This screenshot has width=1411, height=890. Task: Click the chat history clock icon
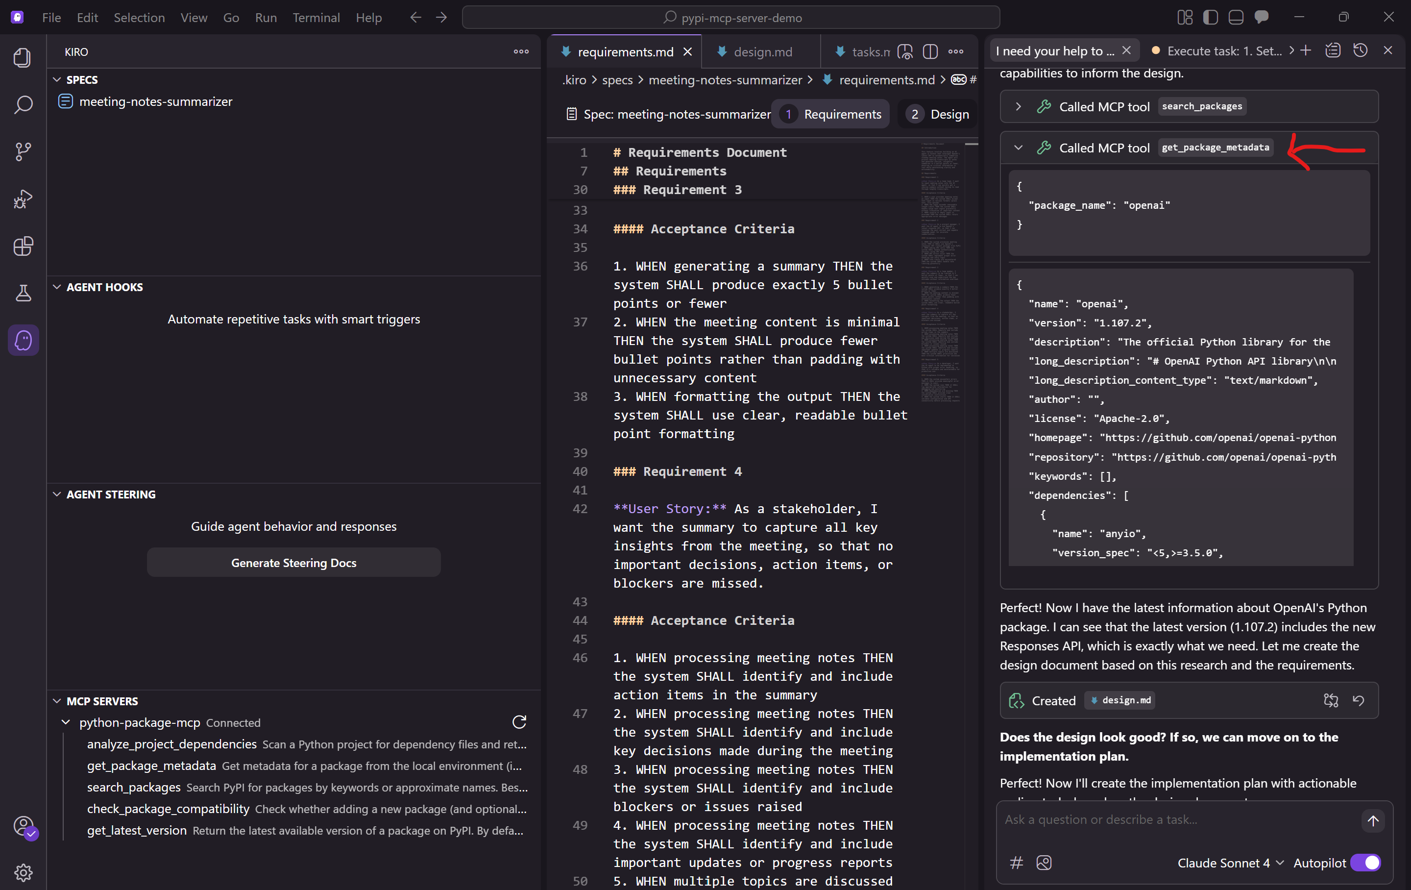1361,50
